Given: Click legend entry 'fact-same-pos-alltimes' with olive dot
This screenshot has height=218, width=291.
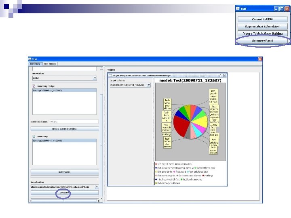Looking at the screenshot, I should (x=168, y=183).
